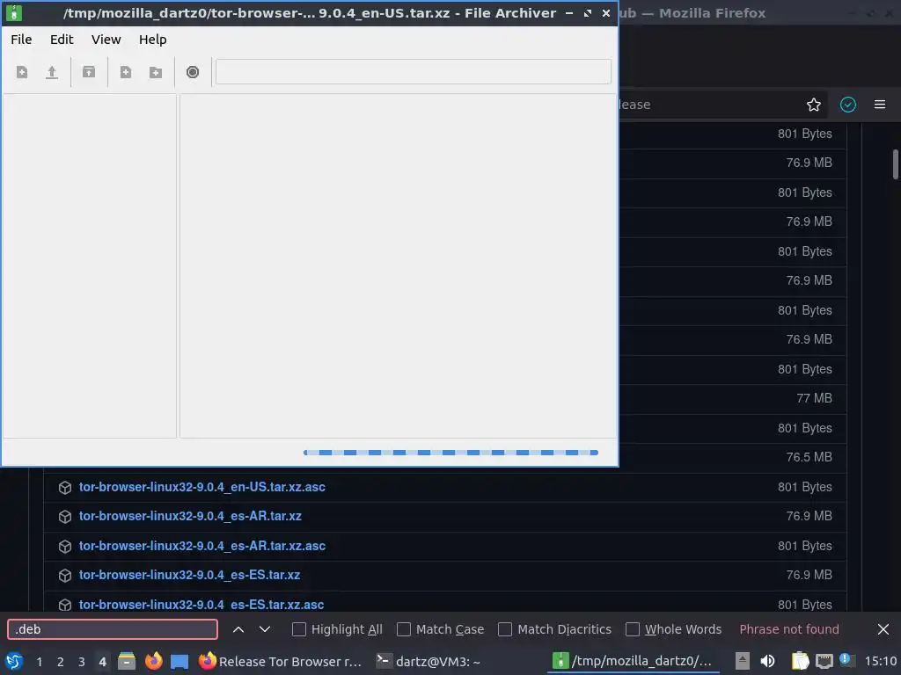Image resolution: width=901 pixels, height=675 pixels.
Task: Open tor-browser-linux32-9.0.4_en-US.tar.xz.asc link
Action: coord(202,487)
